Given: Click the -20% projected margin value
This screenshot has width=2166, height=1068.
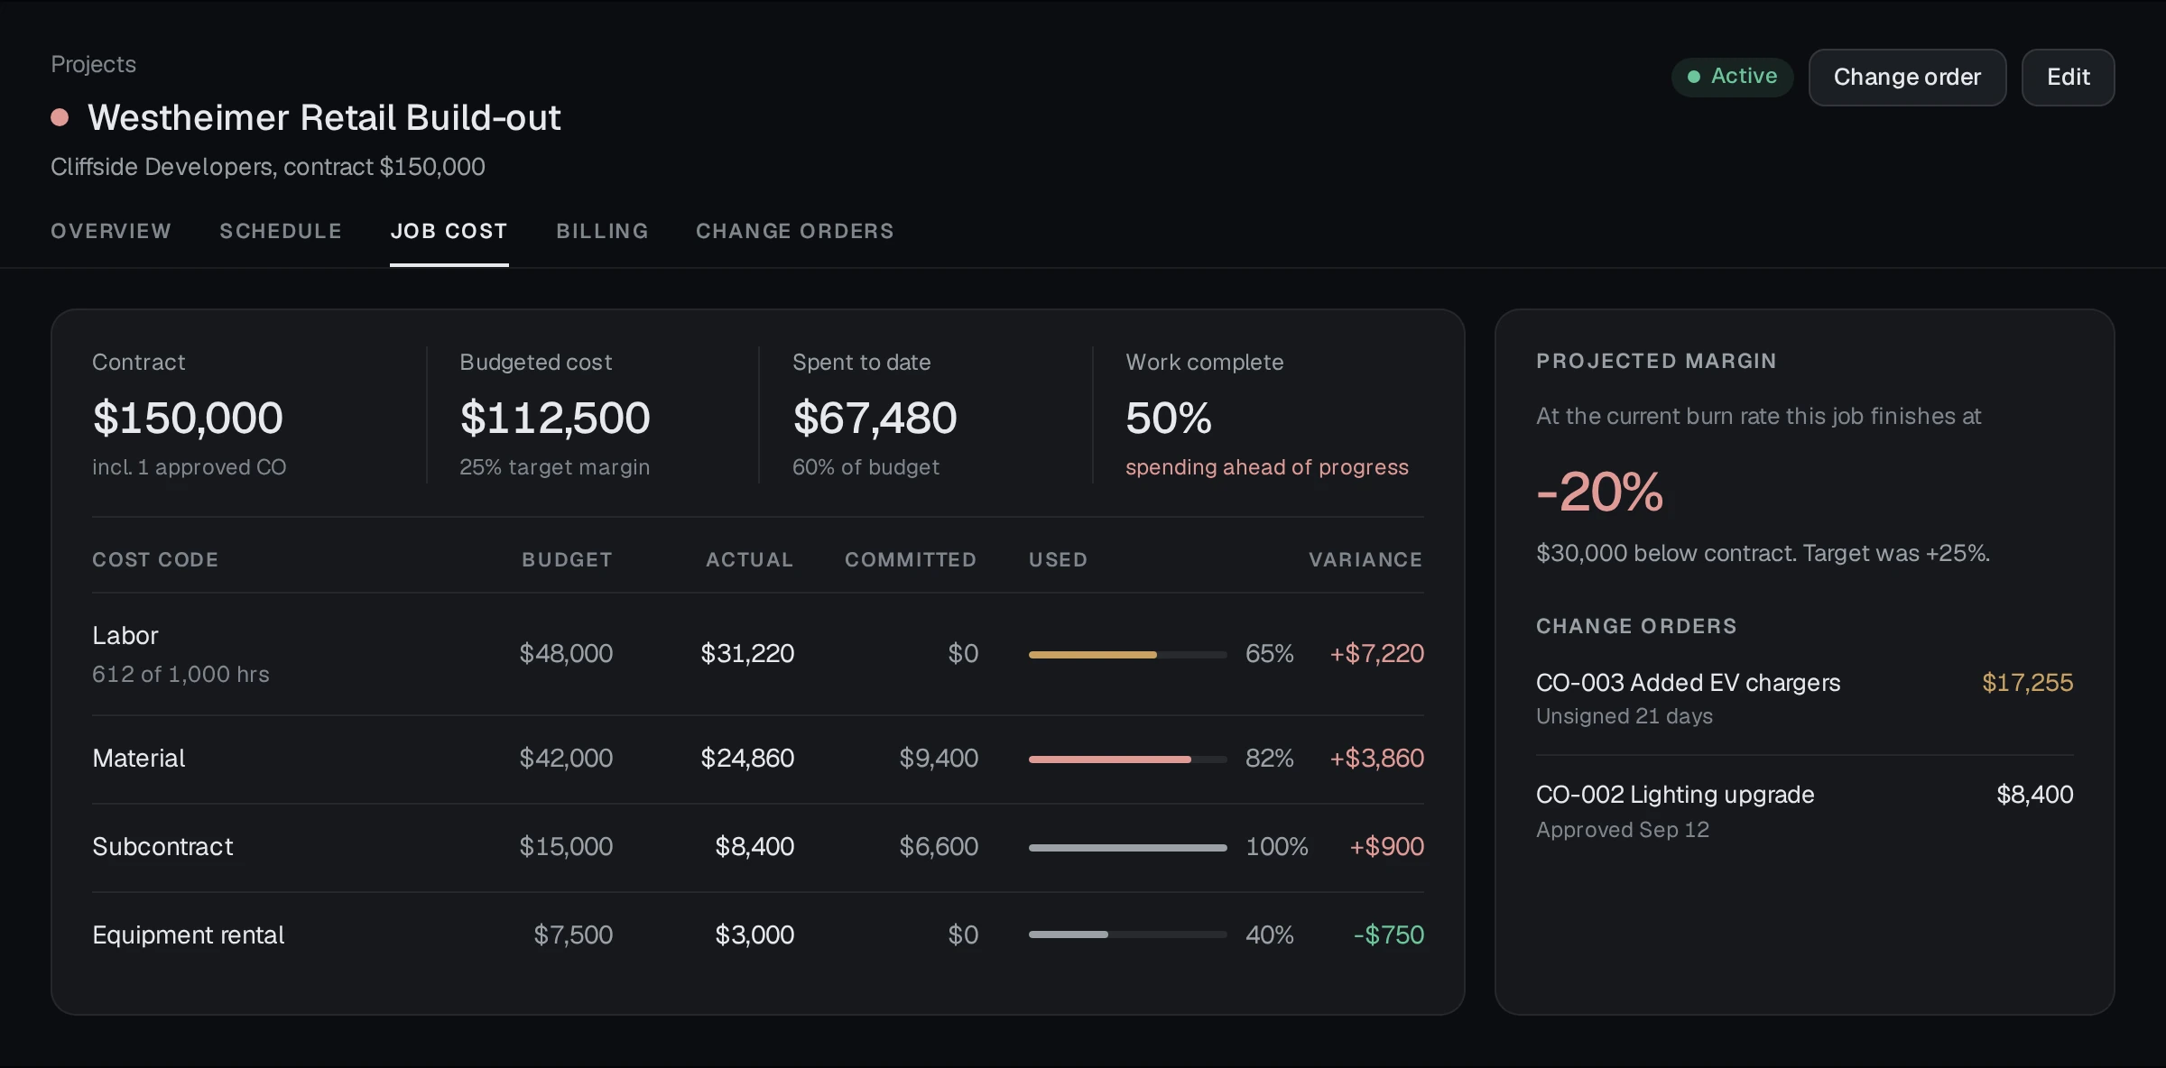Looking at the screenshot, I should point(1599,492).
